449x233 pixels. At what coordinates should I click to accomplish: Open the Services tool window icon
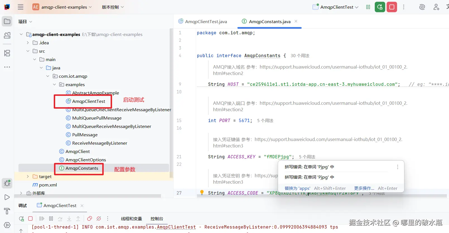[7, 225]
